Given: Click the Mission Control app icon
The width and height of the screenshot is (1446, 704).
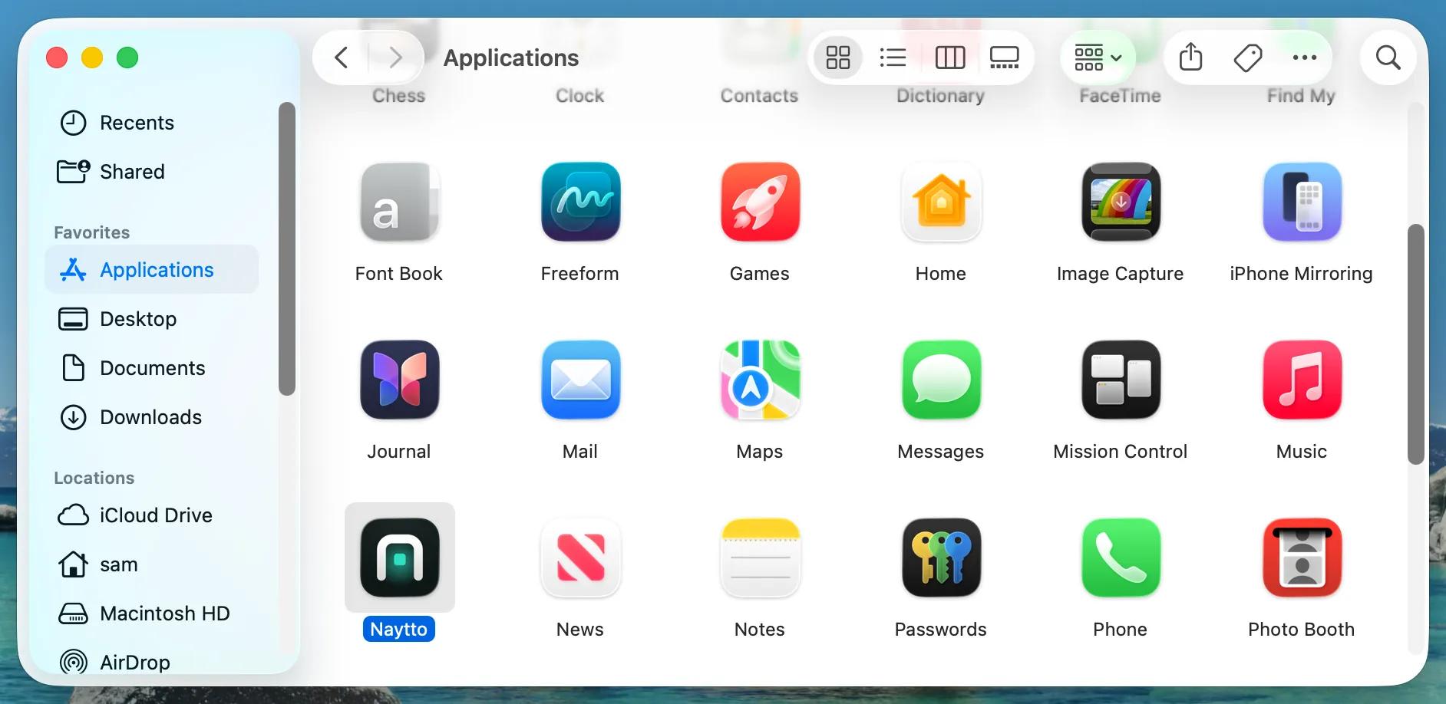Looking at the screenshot, I should coord(1121,380).
